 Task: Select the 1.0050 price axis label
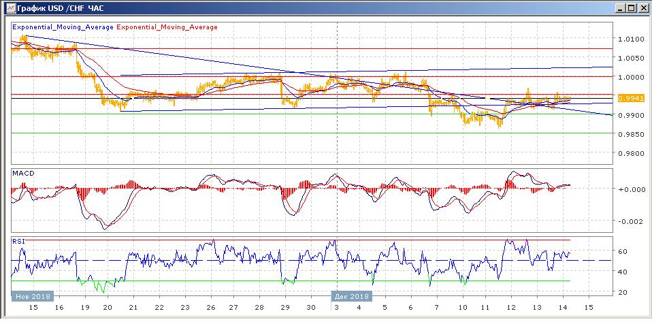click(631, 58)
